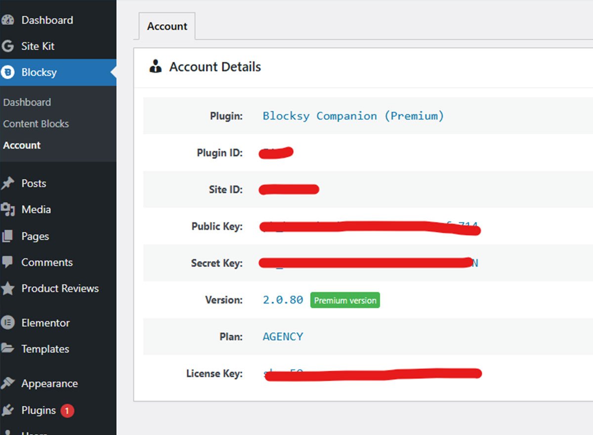Click the Media library icon
Viewport: 593px width, 435px height.
click(x=7, y=210)
